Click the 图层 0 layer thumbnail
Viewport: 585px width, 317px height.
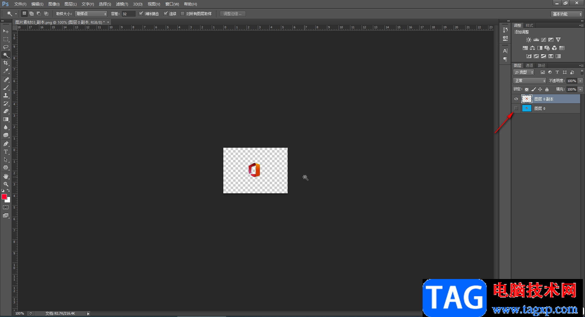(x=527, y=109)
